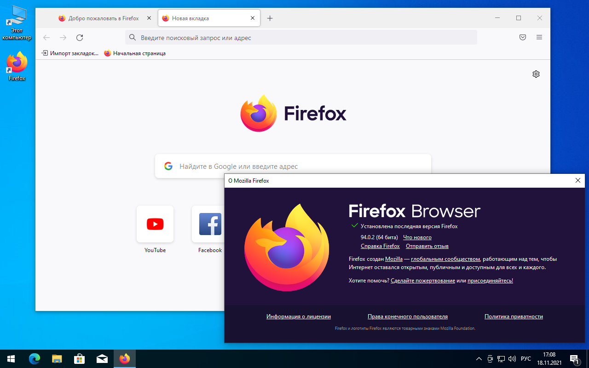Click 'Установлена последняя версия Firefox' status text
Image resolution: width=589 pixels, height=368 pixels.
pyautogui.click(x=409, y=226)
